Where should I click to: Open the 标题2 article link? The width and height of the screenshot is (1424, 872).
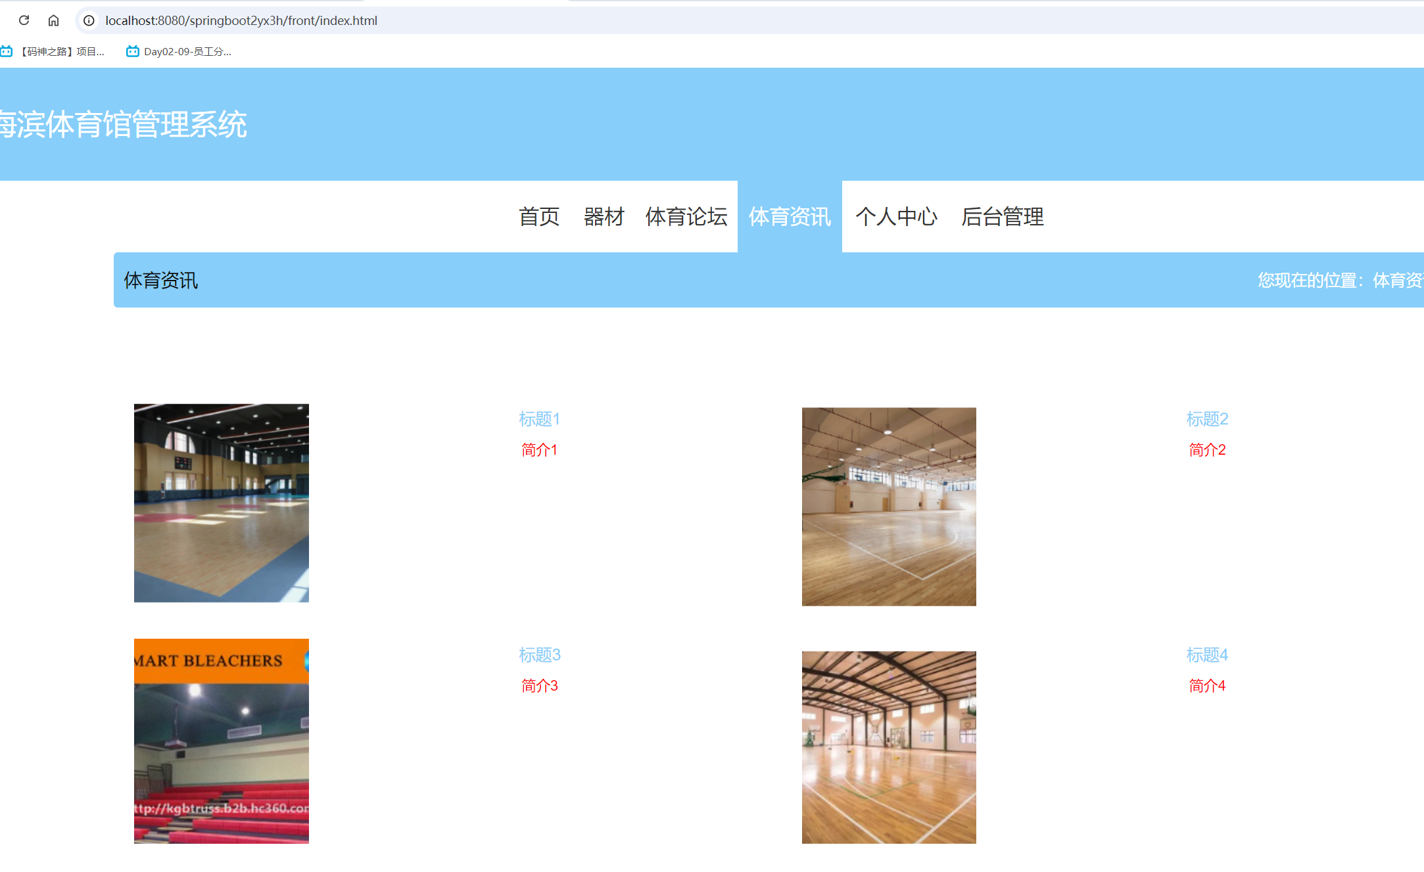(x=1207, y=419)
